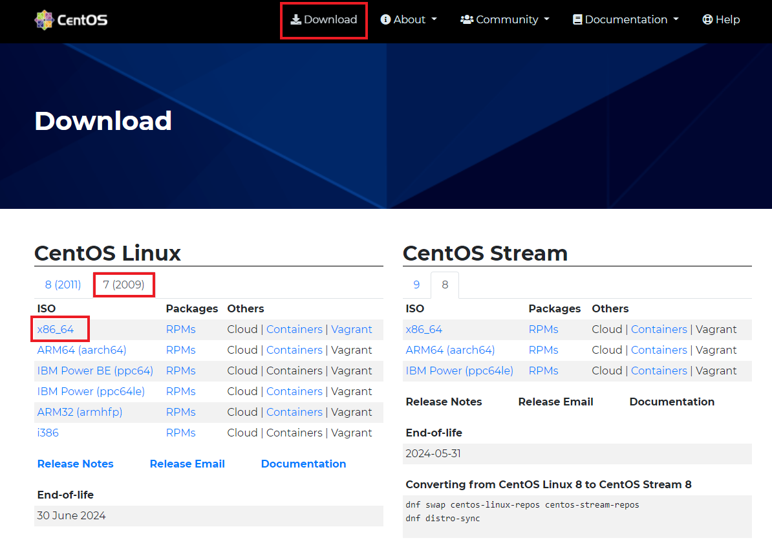Click the CentOS Stream section heading
The height and width of the screenshot is (549, 772).
point(486,253)
